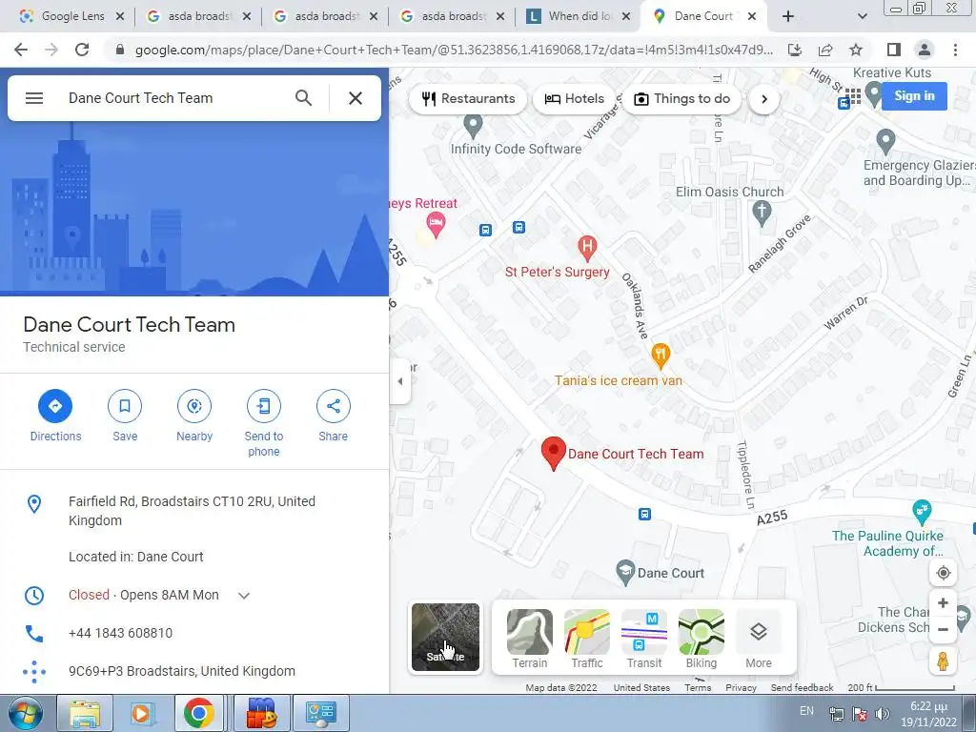Enable Biking map layer
The image size is (976, 732).
click(x=701, y=640)
